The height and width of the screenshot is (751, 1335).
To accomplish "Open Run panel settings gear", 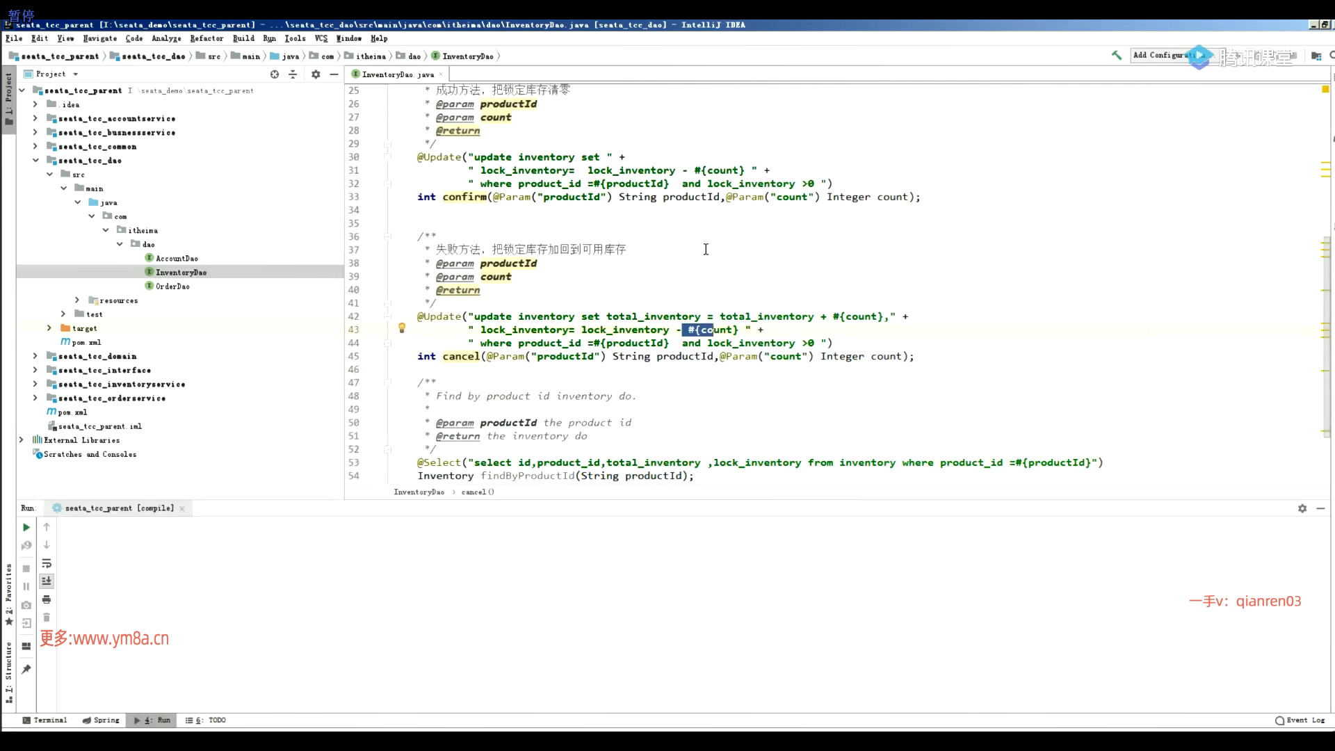I will [x=1302, y=508].
